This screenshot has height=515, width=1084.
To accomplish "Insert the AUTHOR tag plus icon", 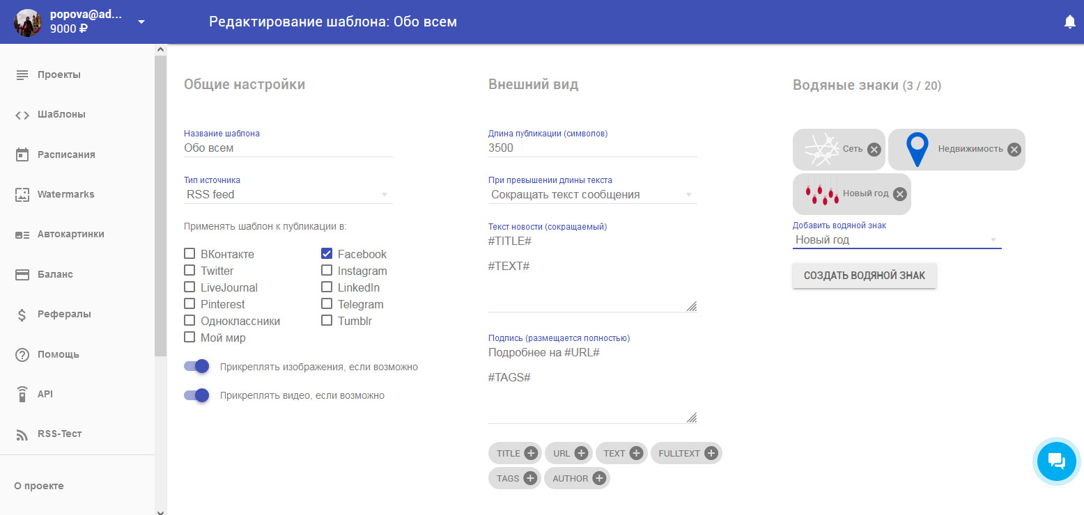I will 598,479.
